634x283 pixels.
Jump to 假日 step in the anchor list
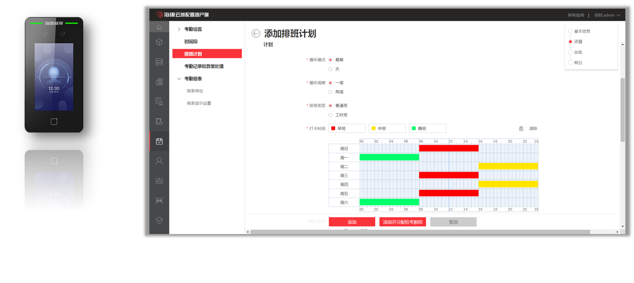578,63
